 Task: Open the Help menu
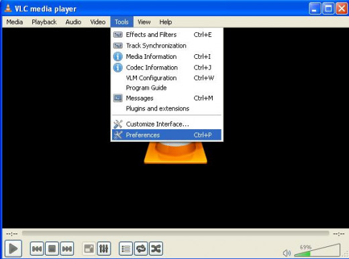pyautogui.click(x=166, y=22)
